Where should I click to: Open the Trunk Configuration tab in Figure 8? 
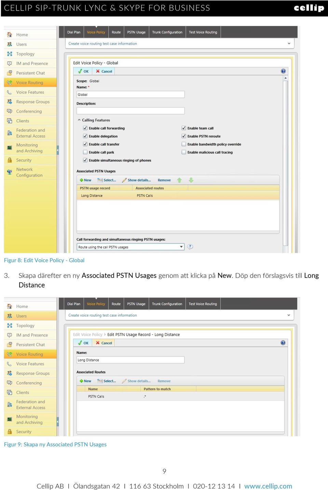(x=167, y=32)
